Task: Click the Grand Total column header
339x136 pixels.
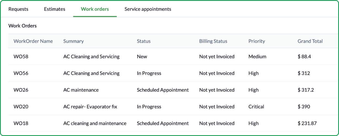Action: (x=310, y=41)
